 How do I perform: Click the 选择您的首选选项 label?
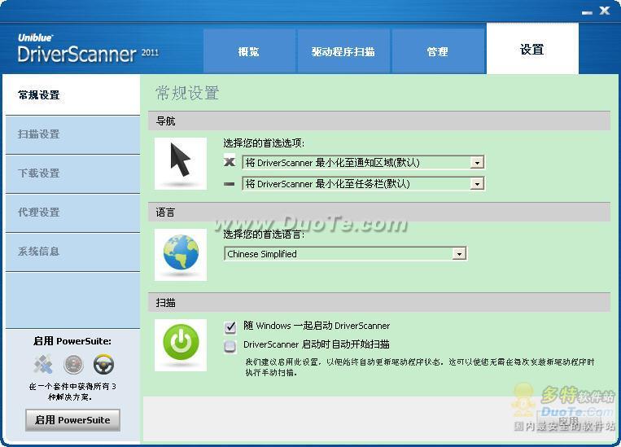click(264, 143)
